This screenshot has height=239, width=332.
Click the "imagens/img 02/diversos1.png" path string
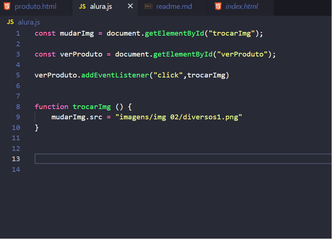click(179, 117)
